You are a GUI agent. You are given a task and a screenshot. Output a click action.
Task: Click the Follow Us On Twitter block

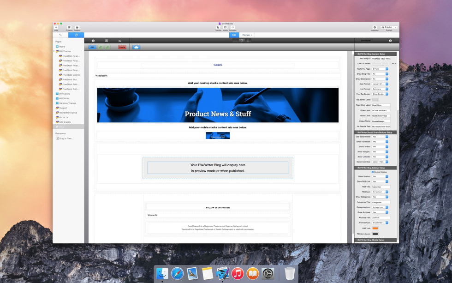click(x=218, y=207)
